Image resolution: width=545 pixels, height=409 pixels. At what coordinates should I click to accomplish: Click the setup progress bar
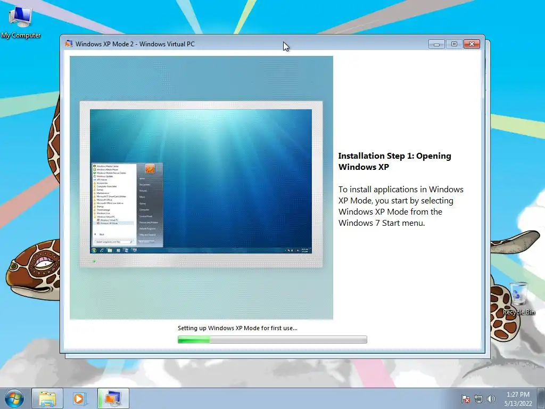272,339
